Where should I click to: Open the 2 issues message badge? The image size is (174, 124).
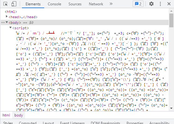coord(138,4)
